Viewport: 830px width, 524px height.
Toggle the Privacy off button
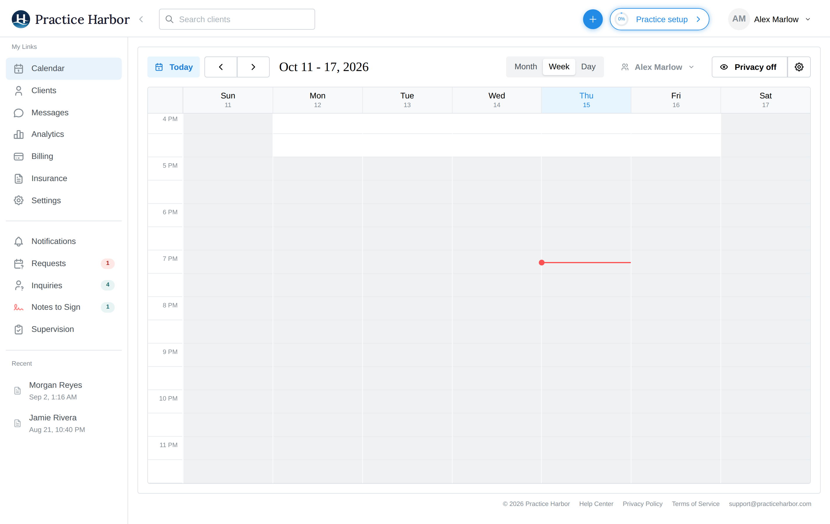[749, 67]
